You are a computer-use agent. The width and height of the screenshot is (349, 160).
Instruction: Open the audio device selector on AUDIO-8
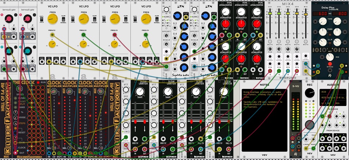tap(333, 97)
